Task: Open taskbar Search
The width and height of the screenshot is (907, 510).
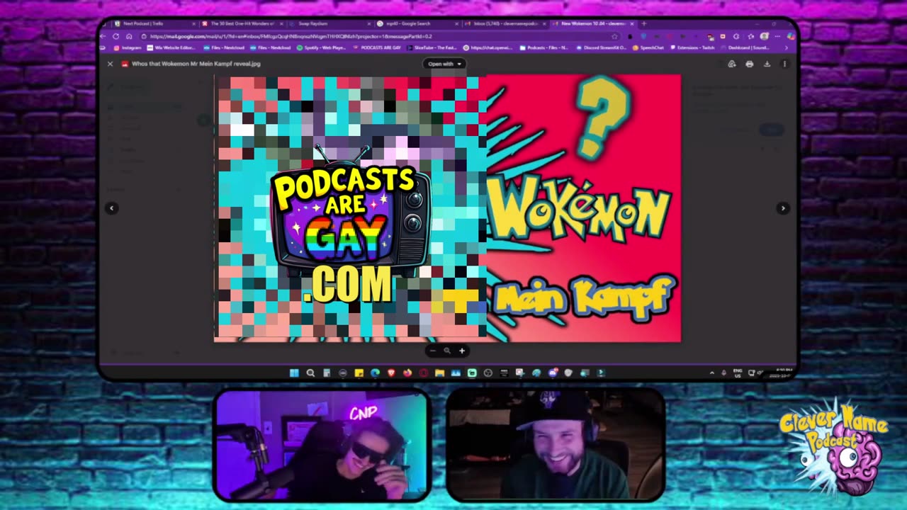Action: coord(310,373)
